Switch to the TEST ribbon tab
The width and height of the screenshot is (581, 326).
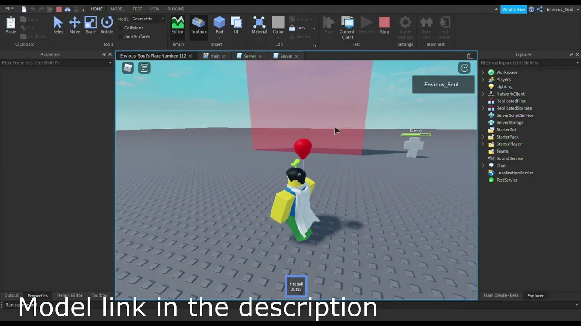click(137, 9)
